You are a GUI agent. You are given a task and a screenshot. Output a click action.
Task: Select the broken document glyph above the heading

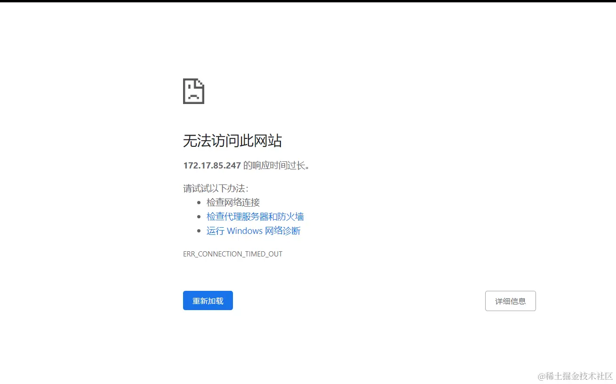[x=193, y=91]
